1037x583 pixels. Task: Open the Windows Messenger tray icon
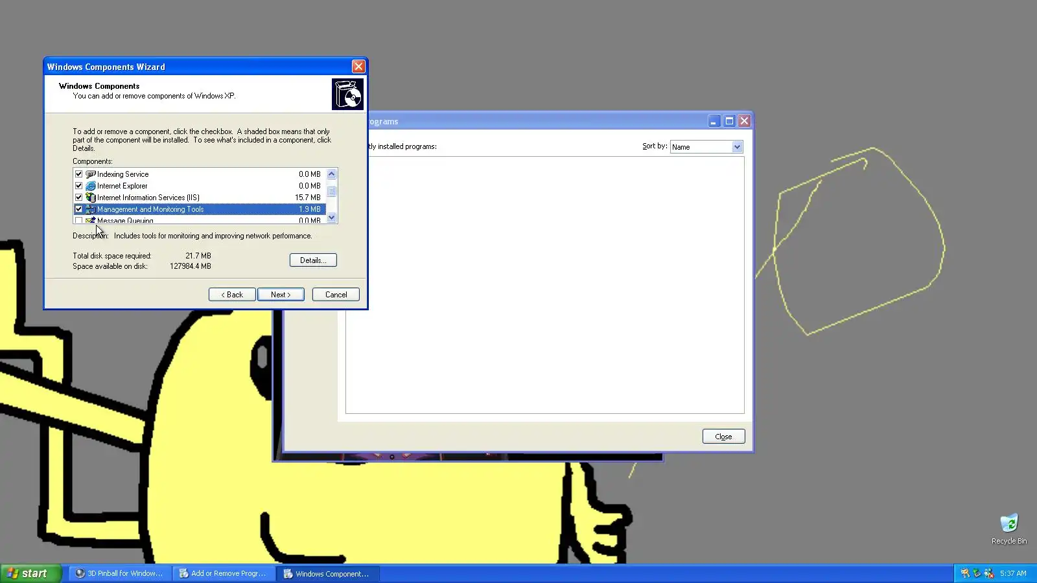point(988,573)
